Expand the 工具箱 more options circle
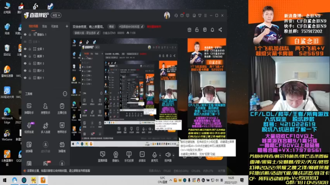Image resolution: width=330 pixels, height=185 pixels. pos(65,94)
